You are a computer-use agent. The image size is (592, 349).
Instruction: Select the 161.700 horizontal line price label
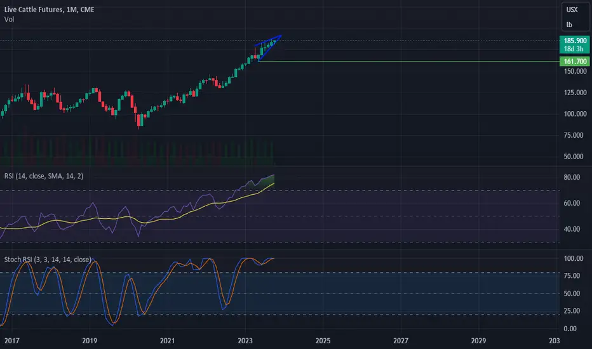coord(575,61)
